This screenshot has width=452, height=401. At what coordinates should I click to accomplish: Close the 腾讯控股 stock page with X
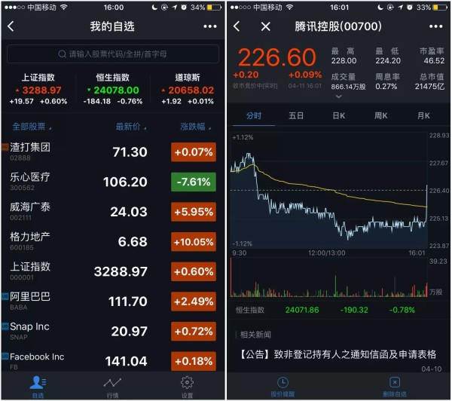[265, 26]
